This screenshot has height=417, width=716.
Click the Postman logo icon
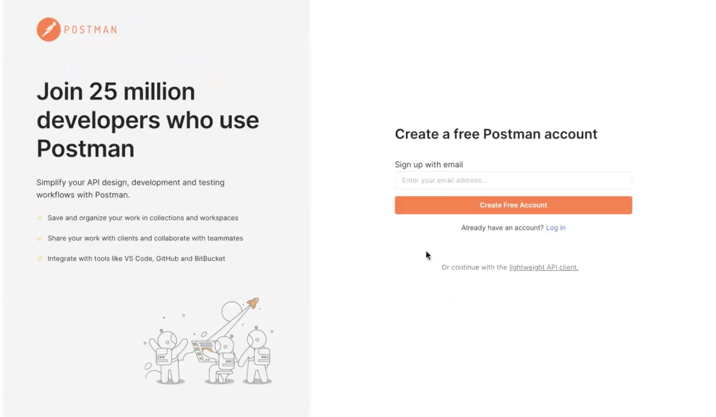(49, 29)
